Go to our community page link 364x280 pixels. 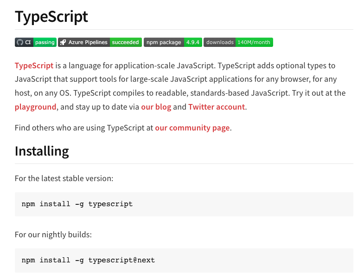[192, 128]
